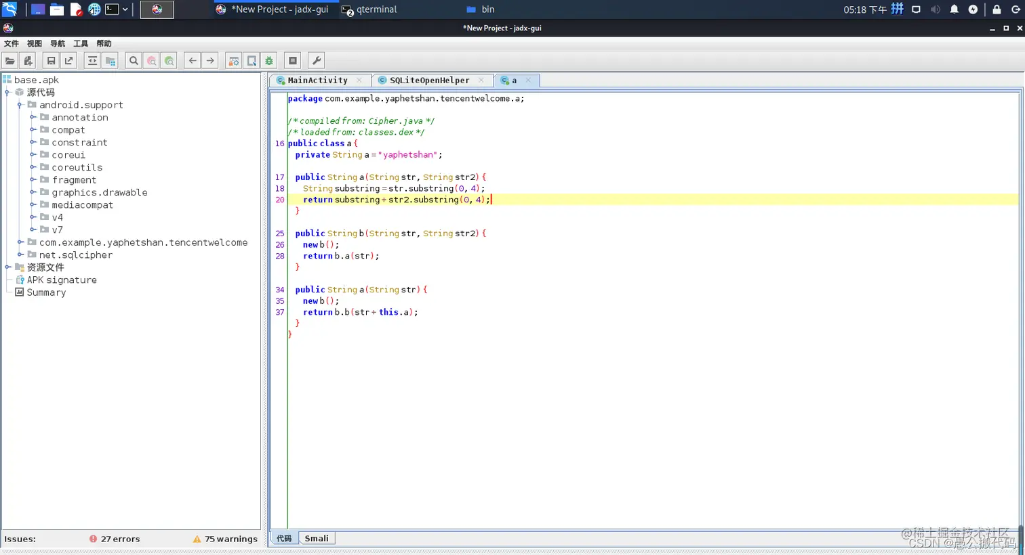Click the open file toolbar icon
This screenshot has height=555, width=1025.
click(x=10, y=61)
